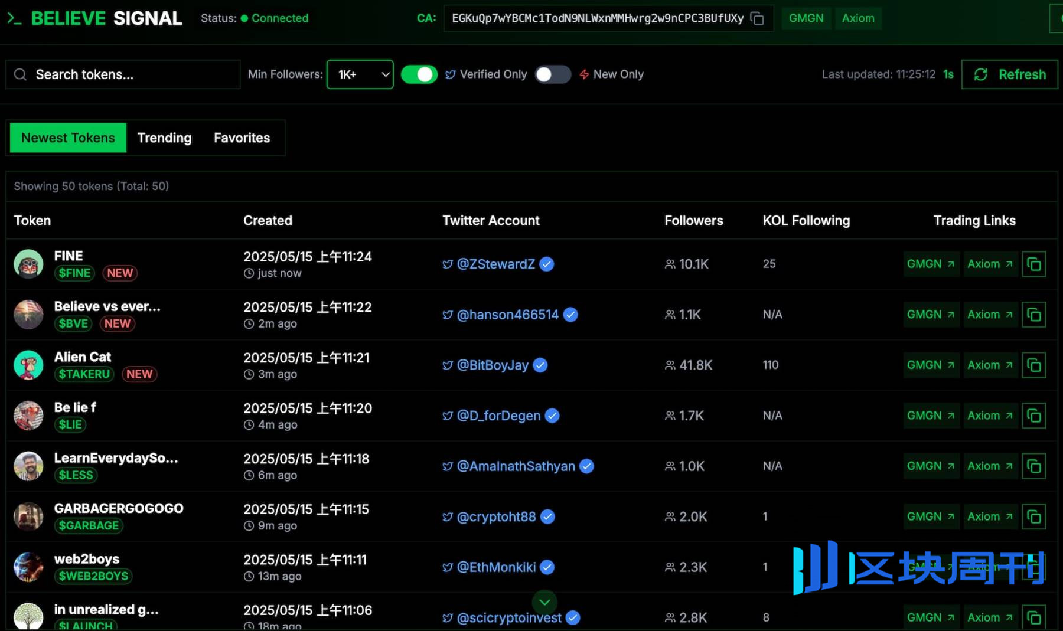Open @cryptoht88 Twitter account

[496, 516]
